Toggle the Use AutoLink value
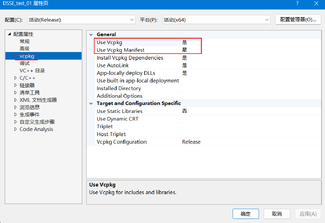 (251, 65)
